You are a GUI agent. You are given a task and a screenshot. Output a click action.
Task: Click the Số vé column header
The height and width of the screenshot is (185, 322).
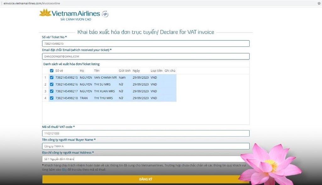[x=59, y=70]
